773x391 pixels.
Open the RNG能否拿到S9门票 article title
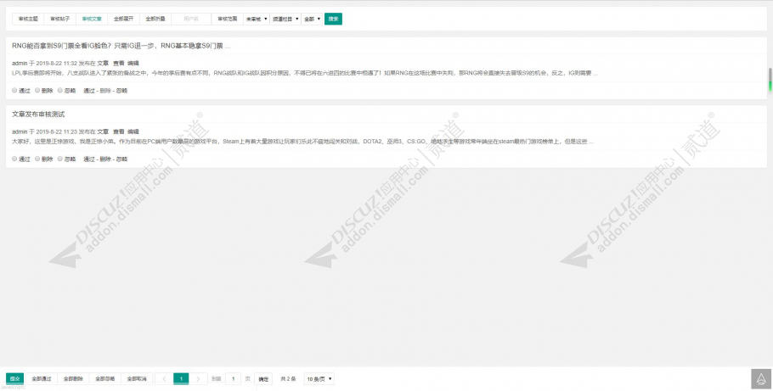tap(121, 46)
